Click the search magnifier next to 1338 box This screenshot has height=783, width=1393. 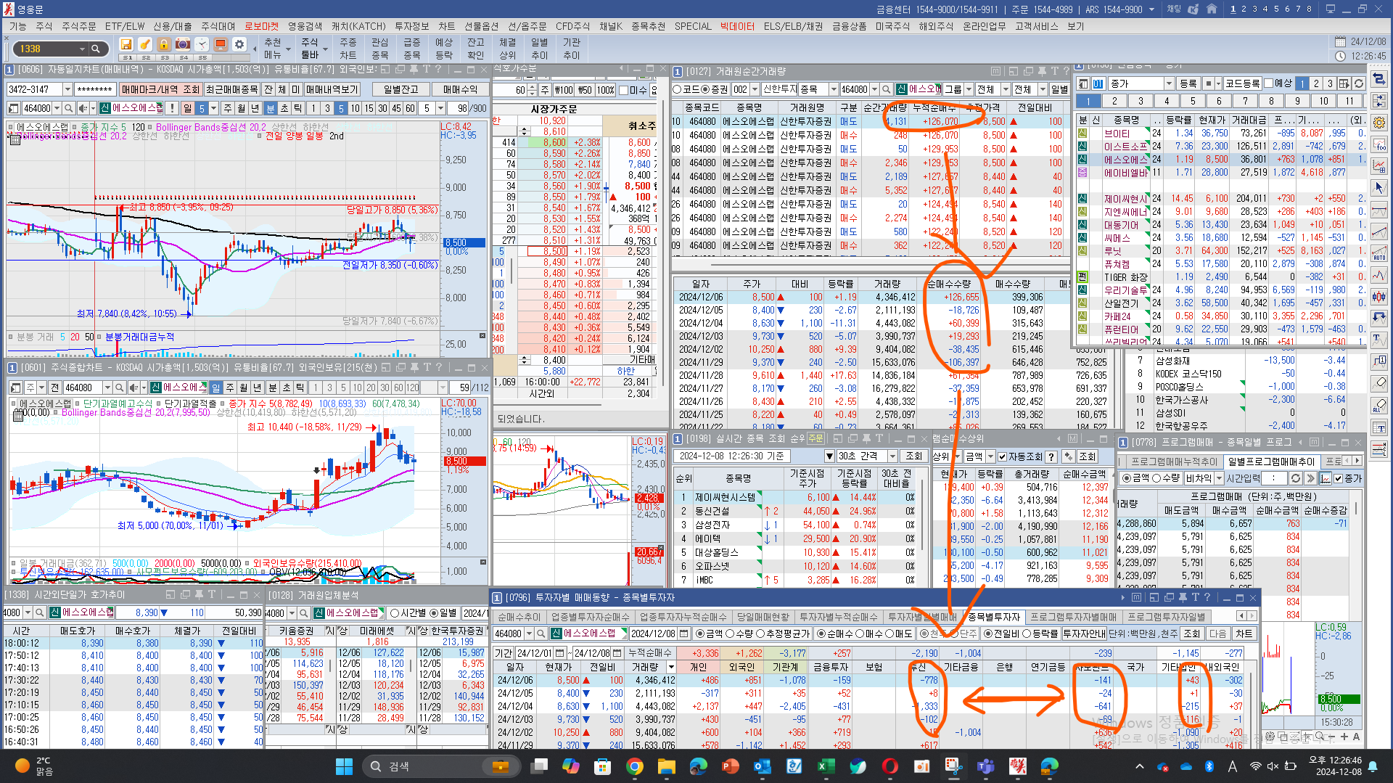coord(95,49)
